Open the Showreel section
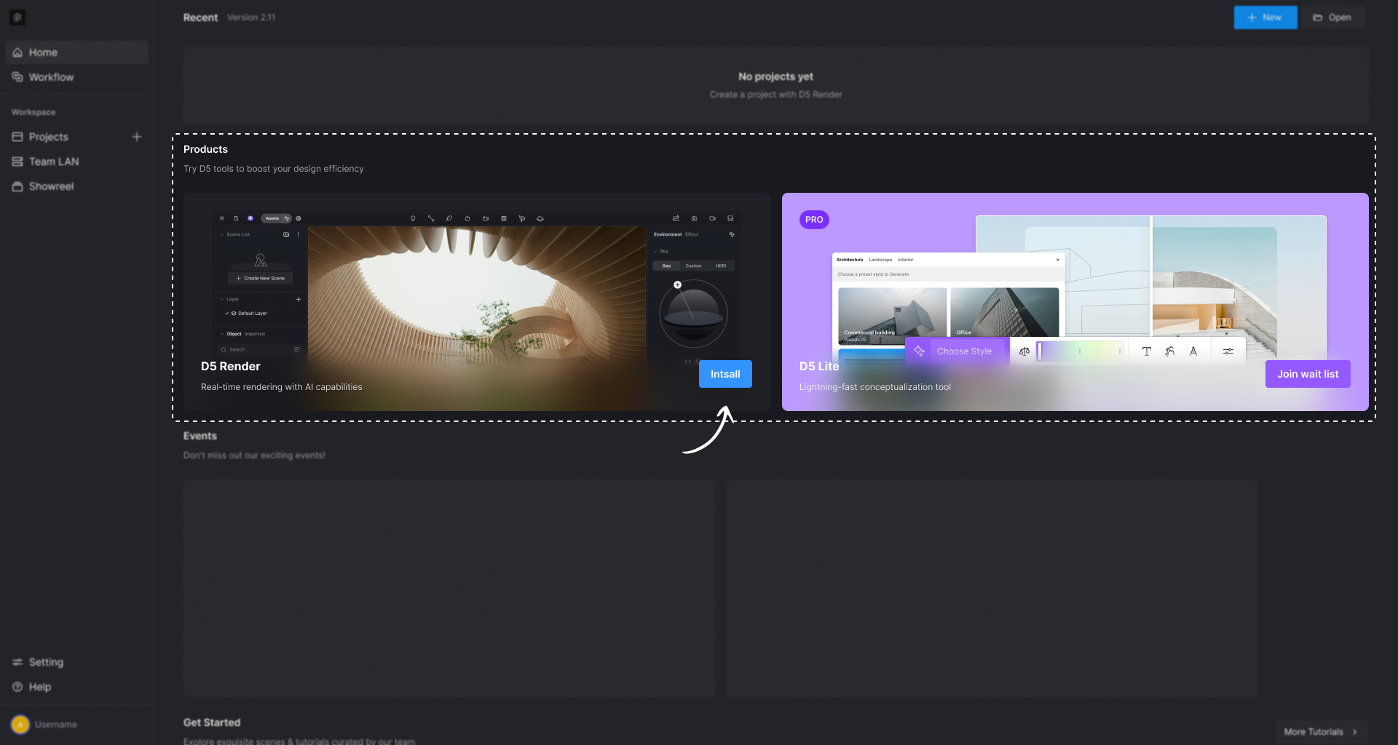 click(77, 186)
